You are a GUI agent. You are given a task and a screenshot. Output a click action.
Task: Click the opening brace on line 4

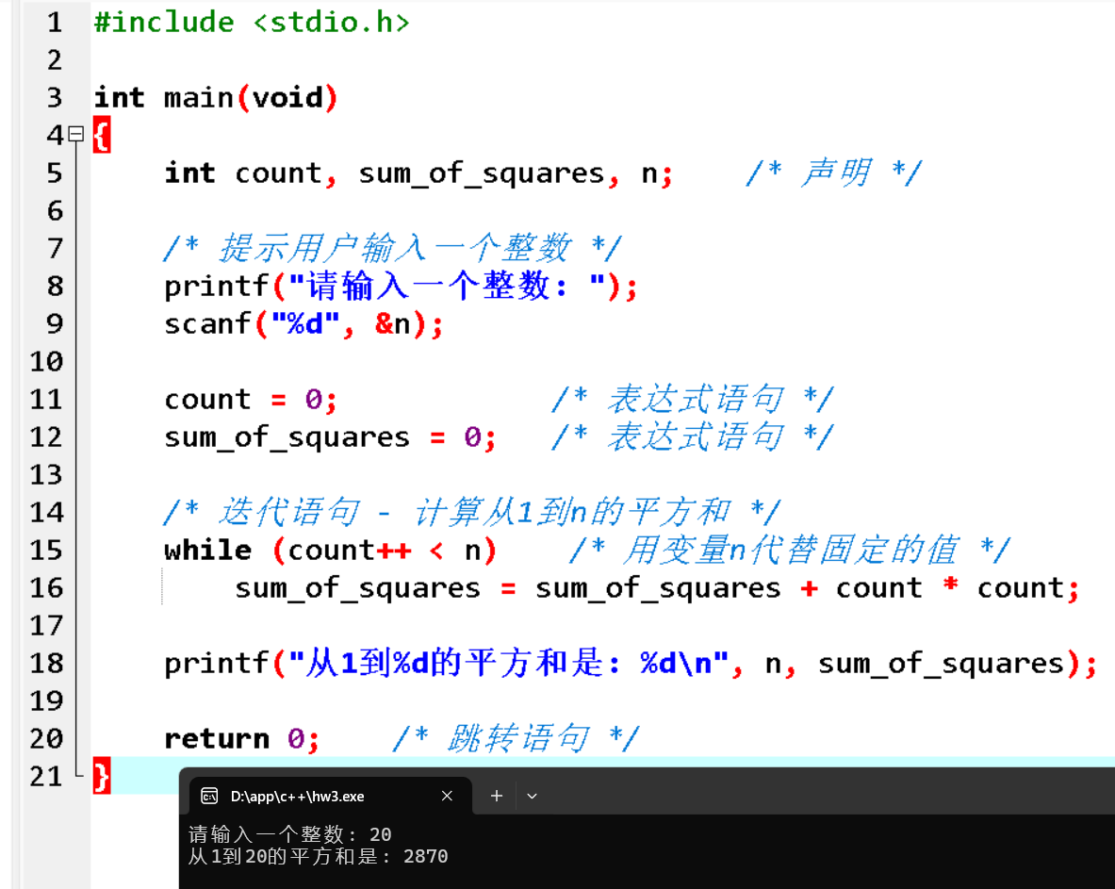point(102,135)
